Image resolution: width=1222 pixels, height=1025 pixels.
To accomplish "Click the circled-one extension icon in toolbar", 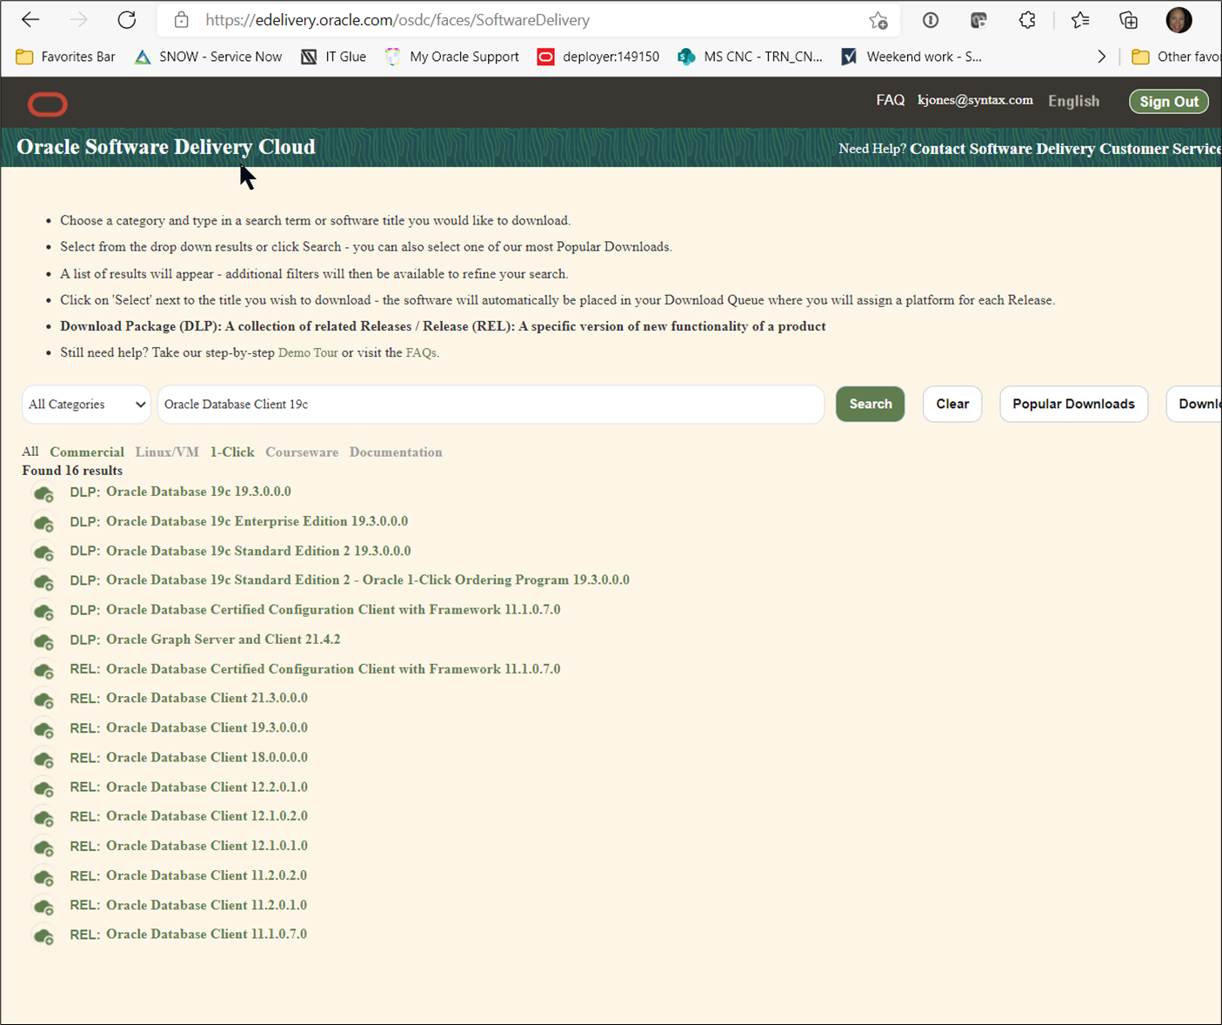I will tap(931, 20).
